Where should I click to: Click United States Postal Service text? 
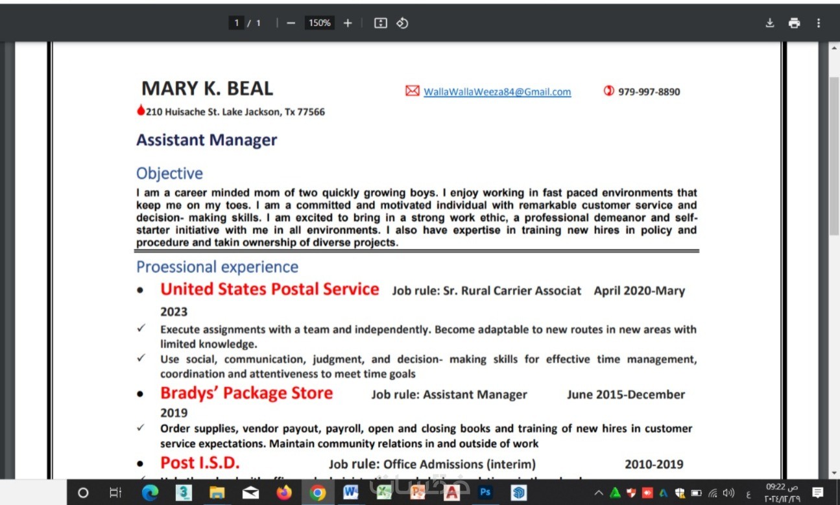270,289
